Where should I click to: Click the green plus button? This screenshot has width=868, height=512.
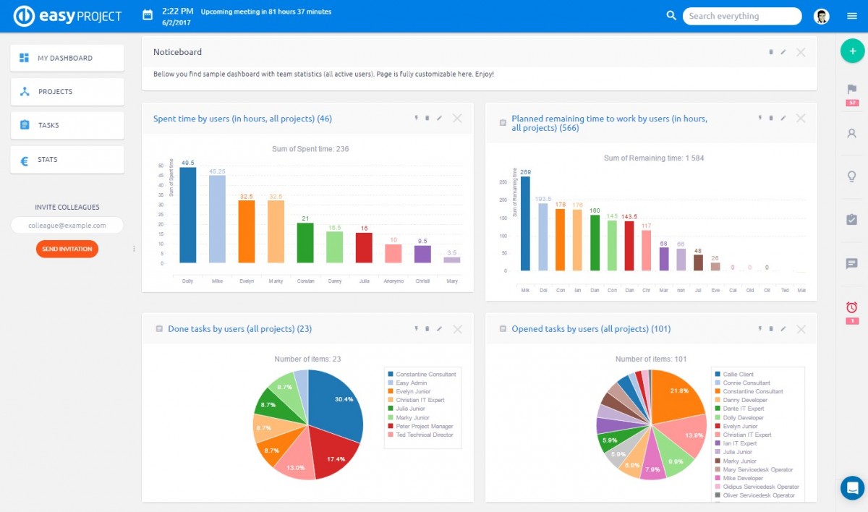click(x=852, y=51)
